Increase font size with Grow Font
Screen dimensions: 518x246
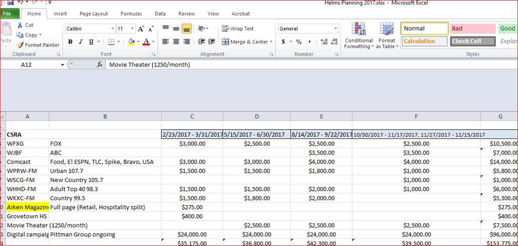[141, 29]
